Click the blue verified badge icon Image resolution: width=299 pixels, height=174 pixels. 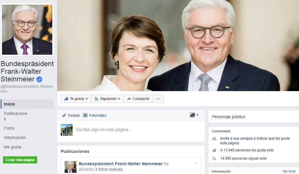(39, 79)
